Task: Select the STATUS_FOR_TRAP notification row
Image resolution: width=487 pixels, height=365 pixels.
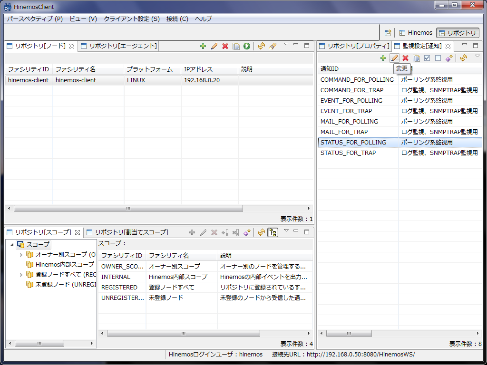Action: click(400, 153)
